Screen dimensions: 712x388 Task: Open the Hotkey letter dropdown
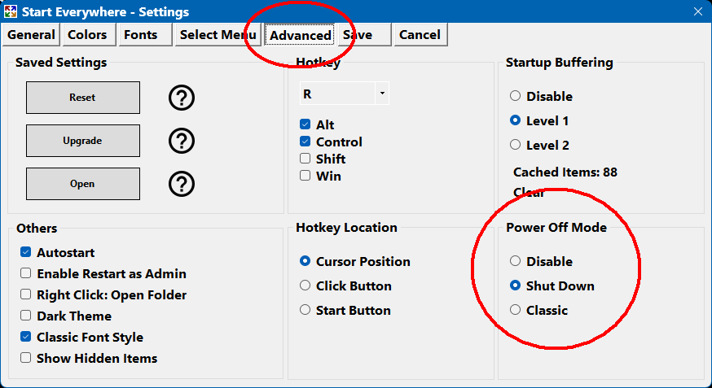click(382, 94)
